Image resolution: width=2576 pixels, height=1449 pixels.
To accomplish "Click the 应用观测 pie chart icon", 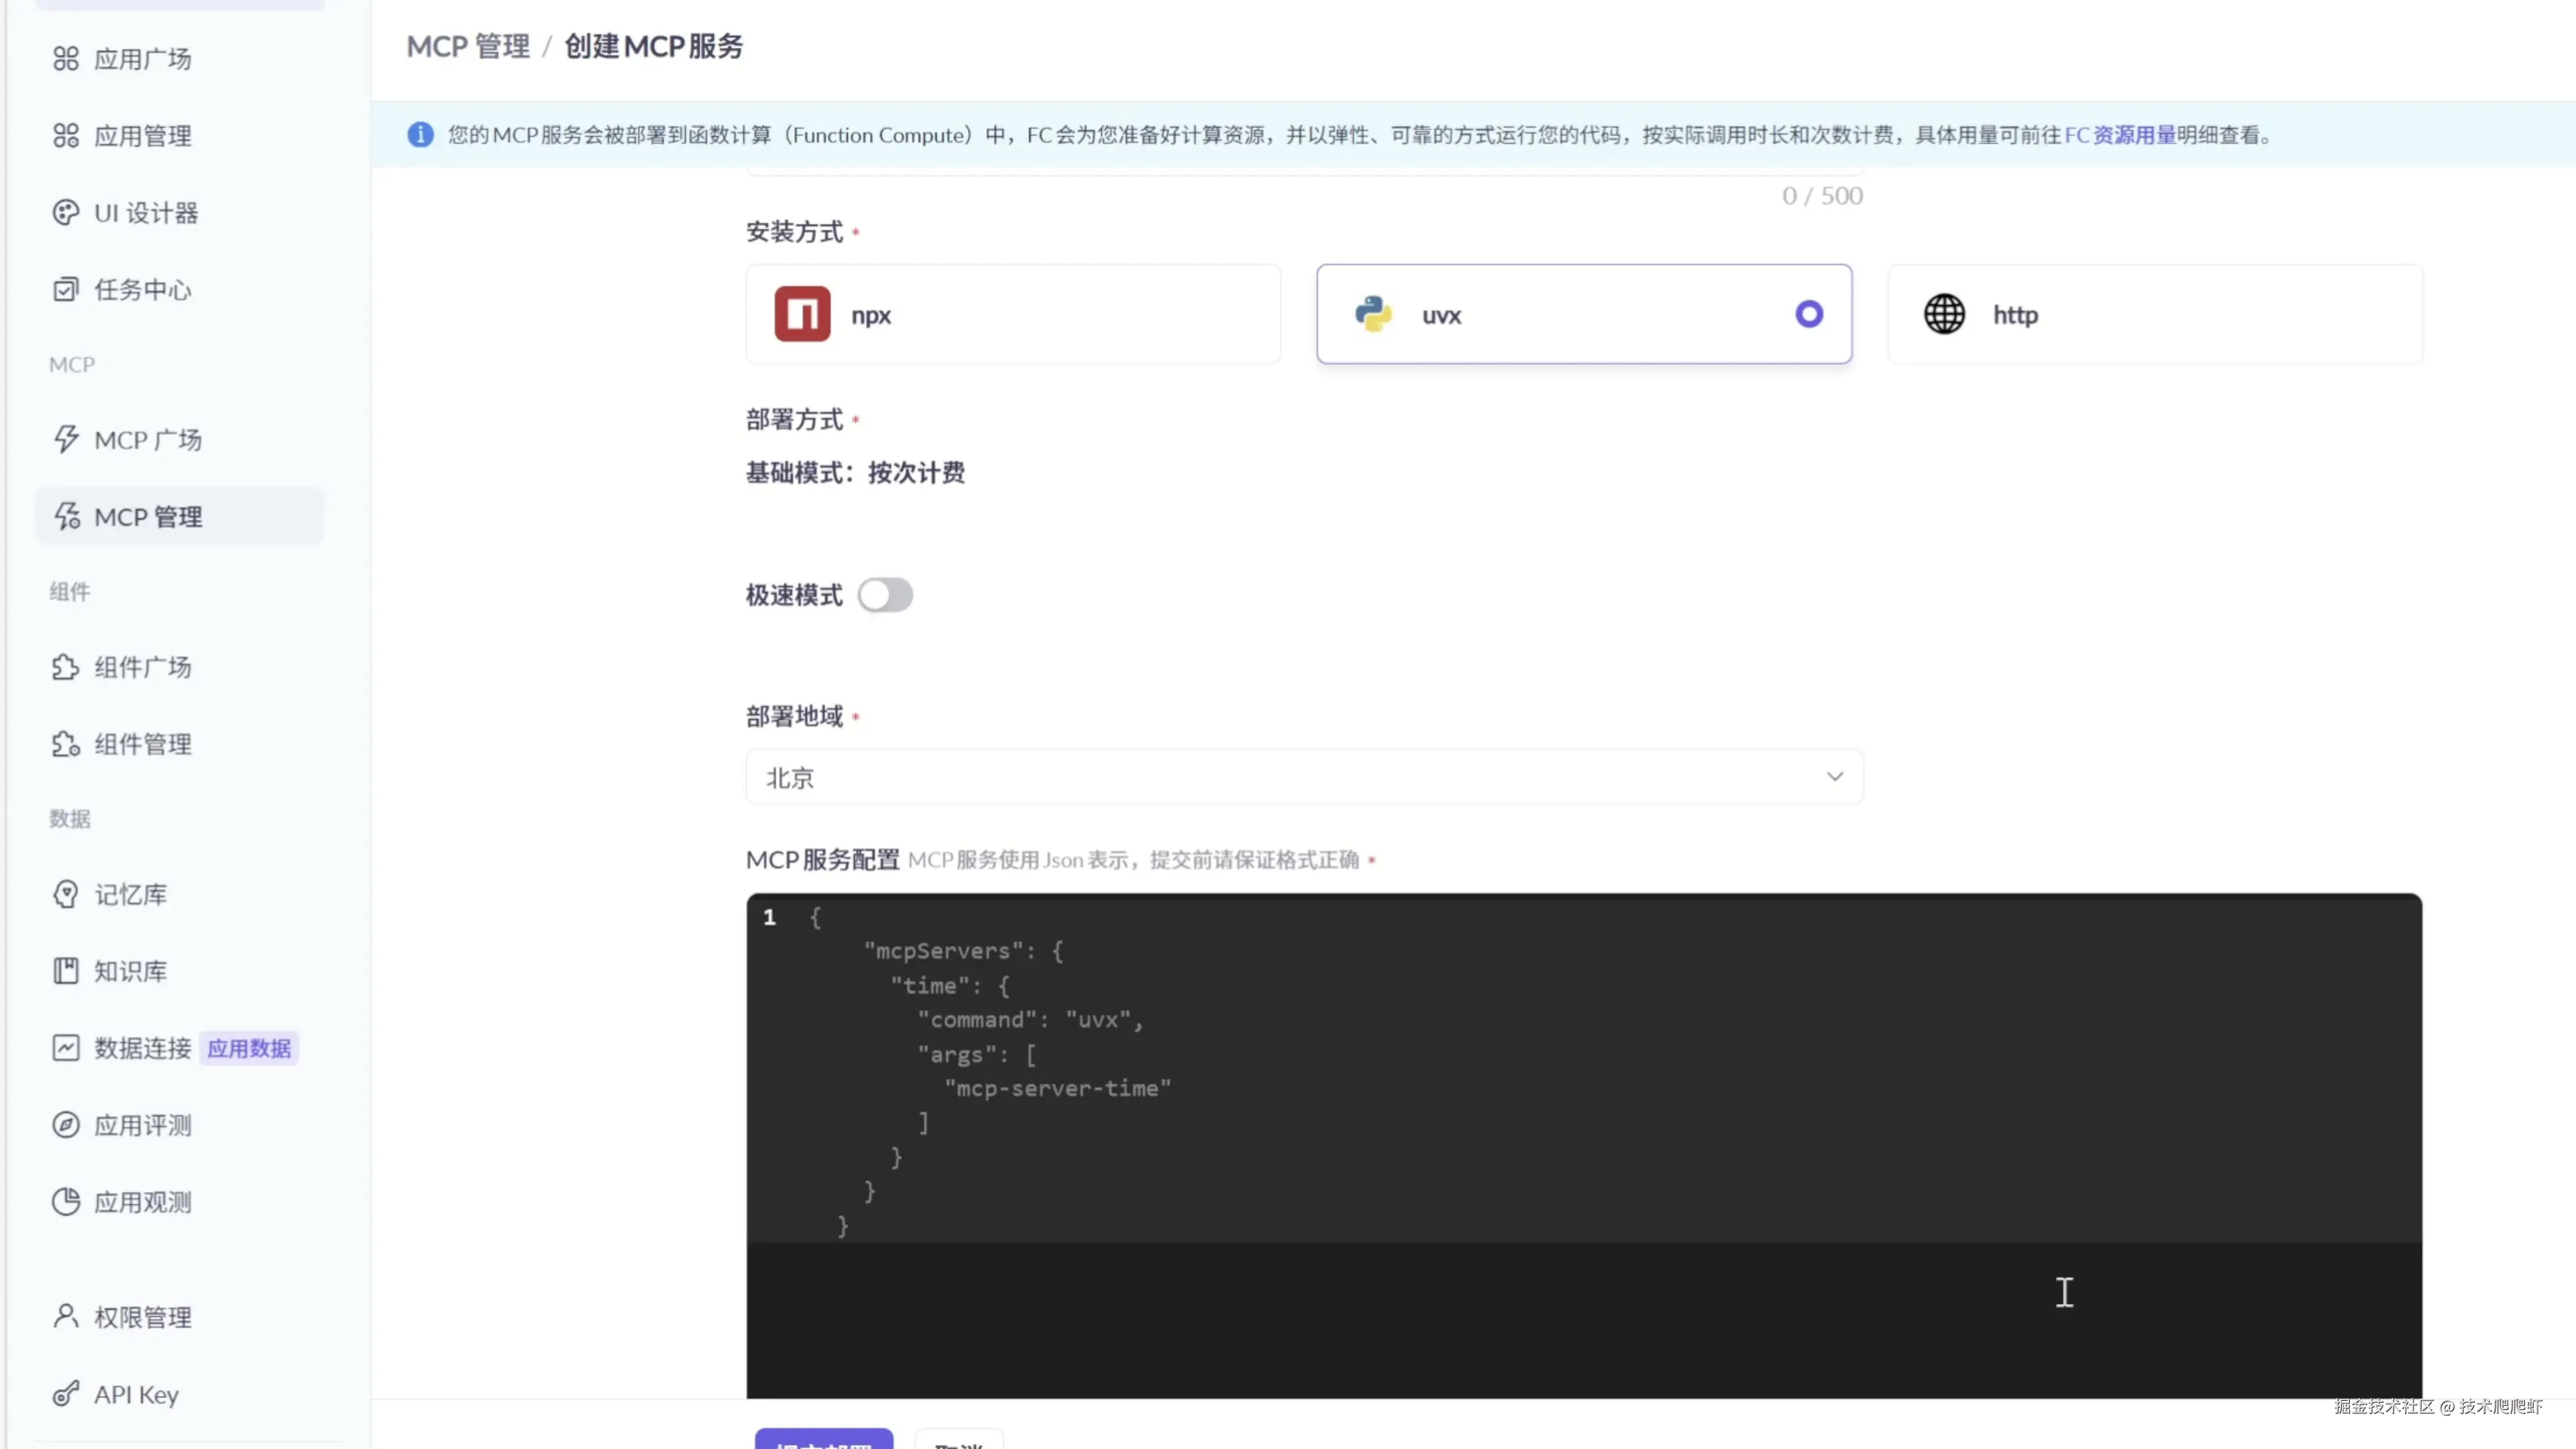I will (x=66, y=1202).
